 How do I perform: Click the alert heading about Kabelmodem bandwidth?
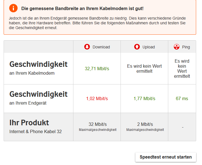[x=82, y=9]
